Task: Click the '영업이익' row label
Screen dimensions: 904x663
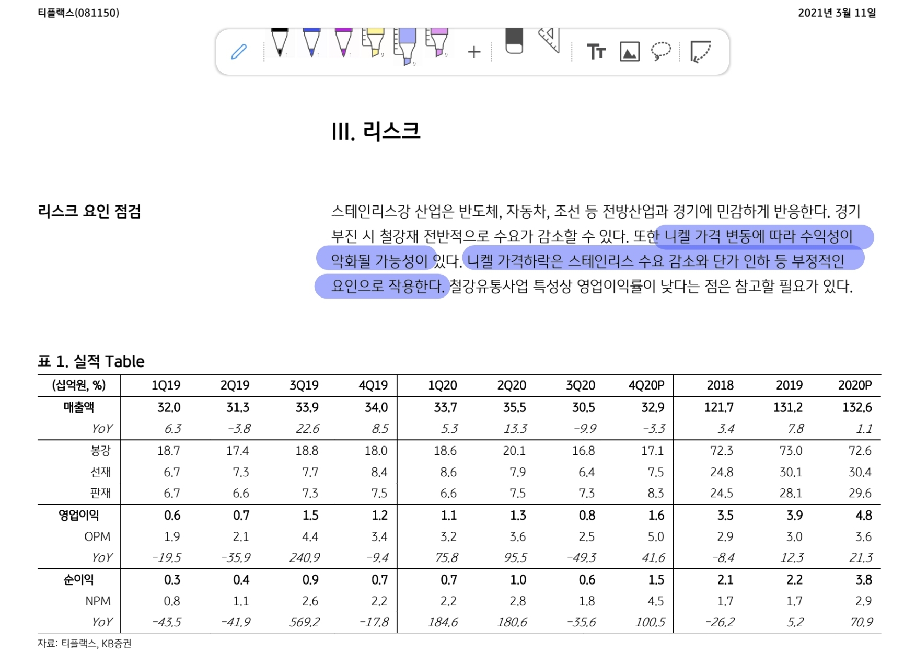Action: point(79,516)
